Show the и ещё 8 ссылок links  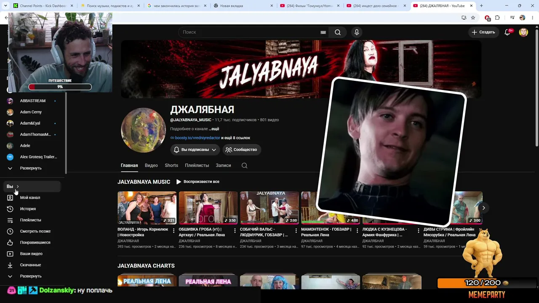click(x=236, y=138)
